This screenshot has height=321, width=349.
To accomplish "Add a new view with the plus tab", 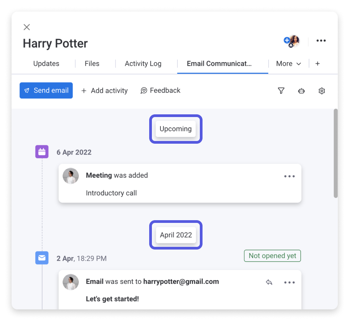I will point(318,64).
